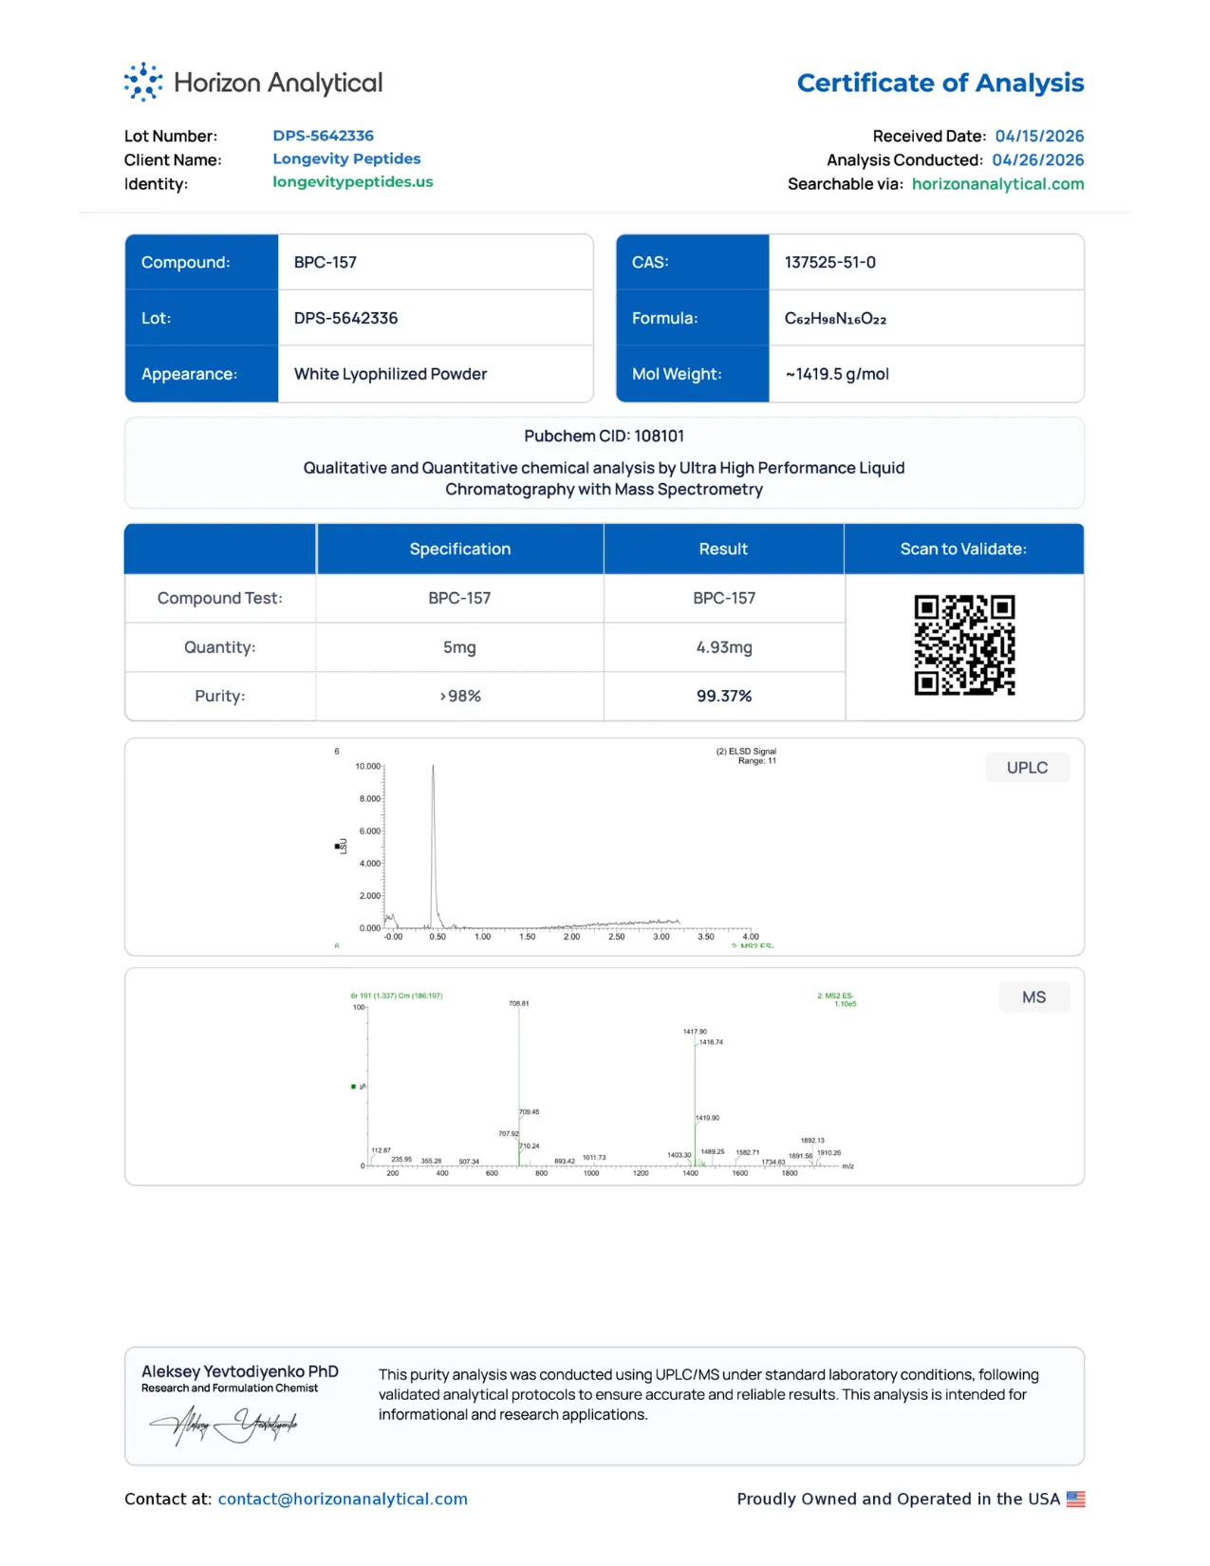Open the longevitypeptides.us link
Viewport: 1210px width, 1566px height.
[353, 181]
